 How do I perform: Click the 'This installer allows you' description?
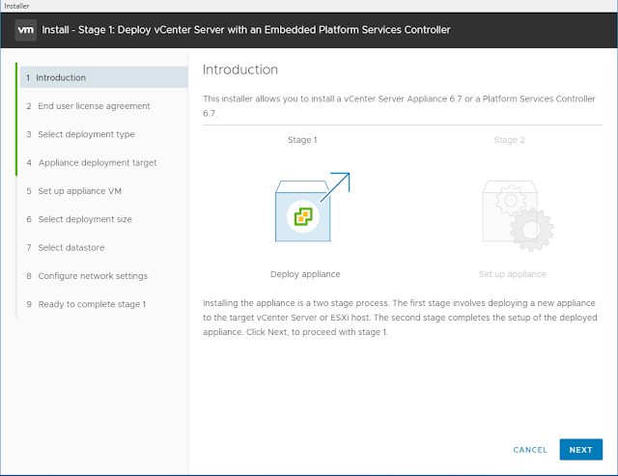pyautogui.click(x=399, y=106)
